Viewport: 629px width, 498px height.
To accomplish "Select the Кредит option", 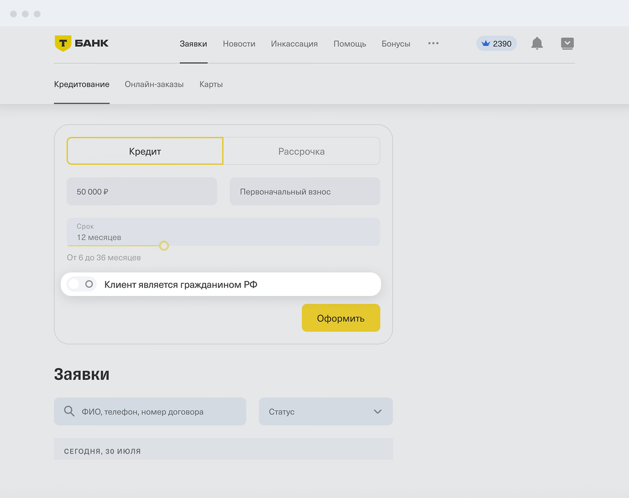I will (x=145, y=151).
